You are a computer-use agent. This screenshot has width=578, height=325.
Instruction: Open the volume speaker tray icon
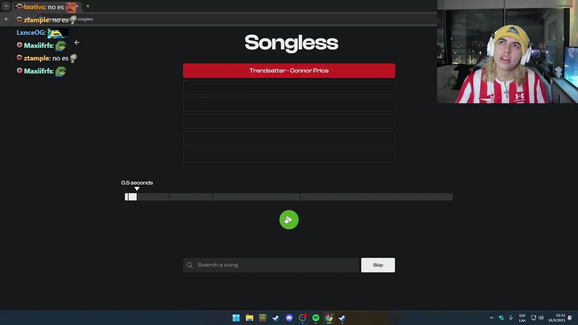point(541,318)
